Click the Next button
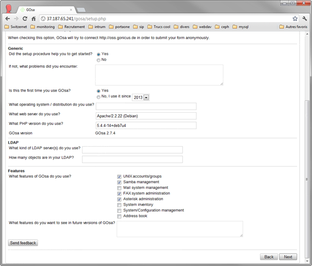The image size is (312, 266). (288, 257)
